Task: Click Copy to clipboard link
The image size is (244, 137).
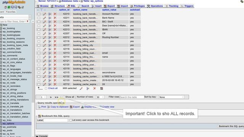Action: click(58, 107)
